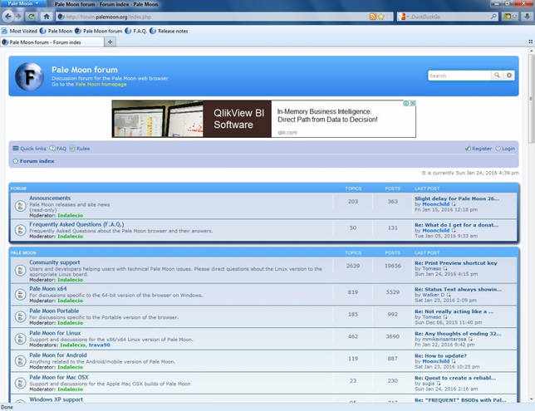Open a new tab with the plus button
The width and height of the screenshot is (535, 411).
pyautogui.click(x=110, y=42)
